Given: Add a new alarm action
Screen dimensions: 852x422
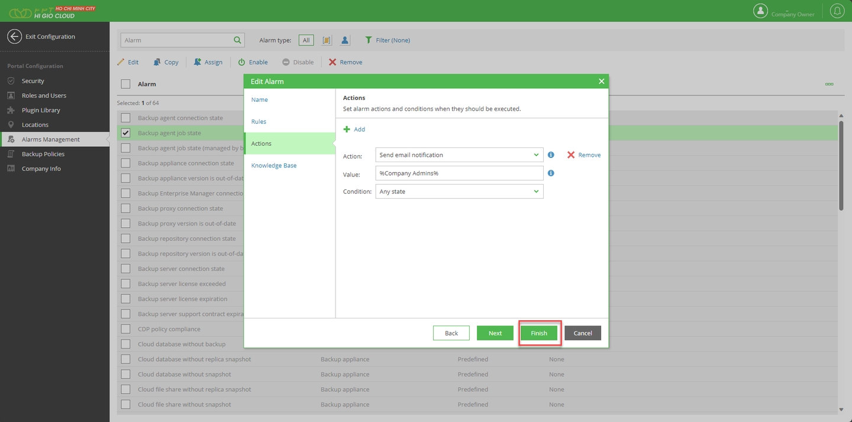Looking at the screenshot, I should (354, 129).
